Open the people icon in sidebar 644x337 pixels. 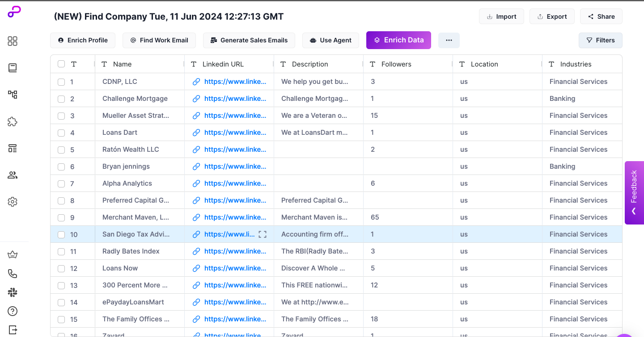tap(13, 175)
